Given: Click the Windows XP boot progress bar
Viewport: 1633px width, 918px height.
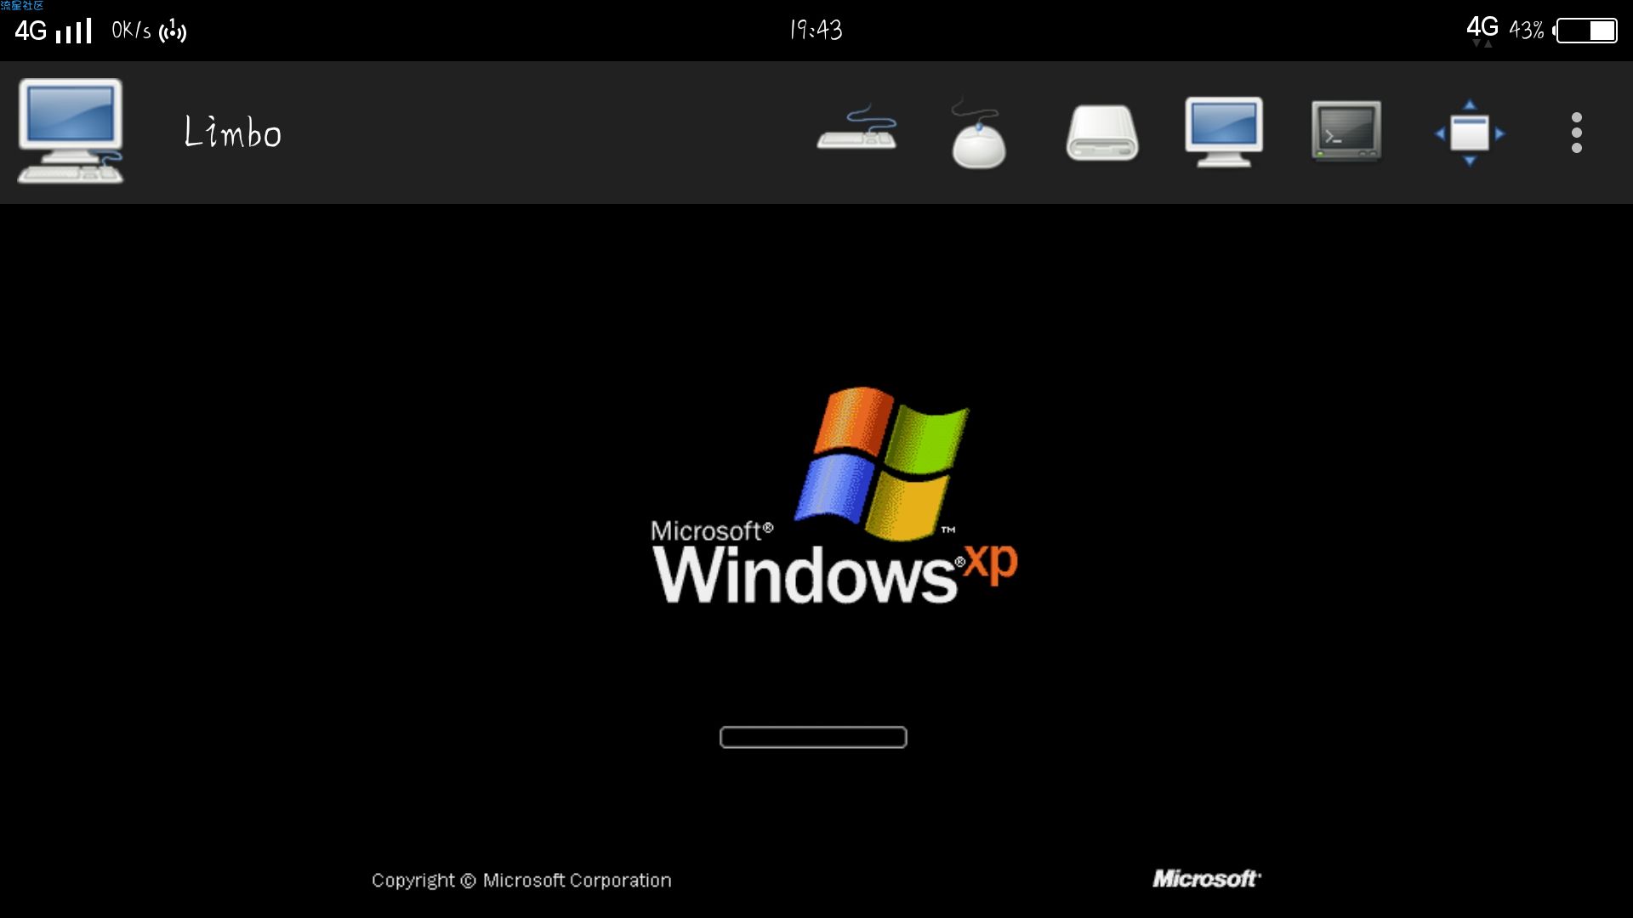Looking at the screenshot, I should (x=813, y=737).
